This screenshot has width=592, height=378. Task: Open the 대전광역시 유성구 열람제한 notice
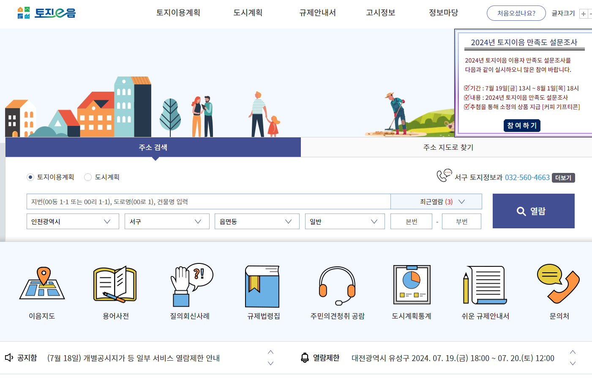pos(453,358)
